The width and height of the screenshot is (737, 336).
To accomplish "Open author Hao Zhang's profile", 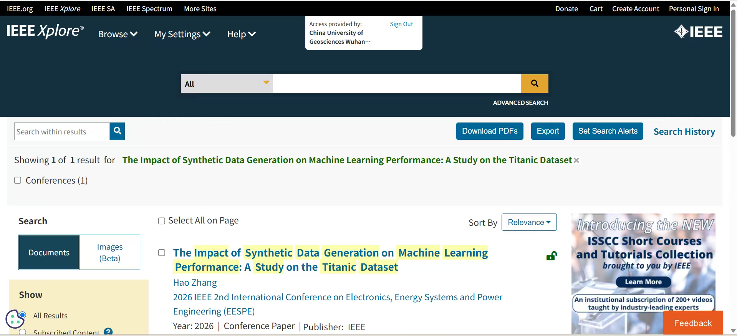I will click(x=195, y=283).
